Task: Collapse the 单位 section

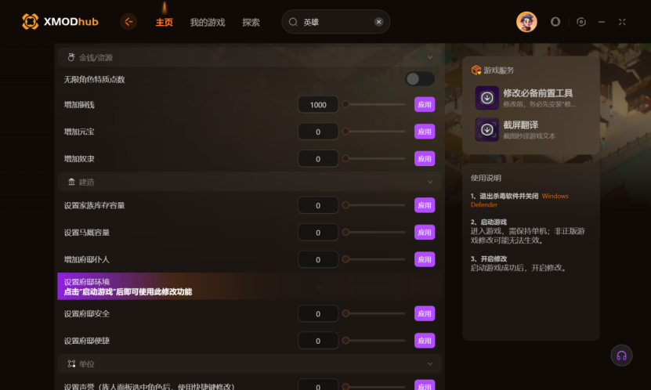Action: [x=430, y=364]
